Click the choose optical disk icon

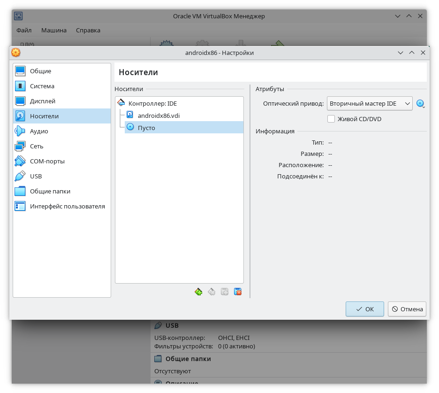pos(420,103)
